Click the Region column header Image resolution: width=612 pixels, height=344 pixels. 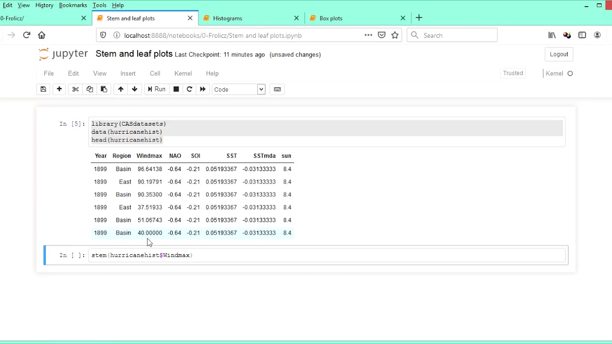point(121,156)
